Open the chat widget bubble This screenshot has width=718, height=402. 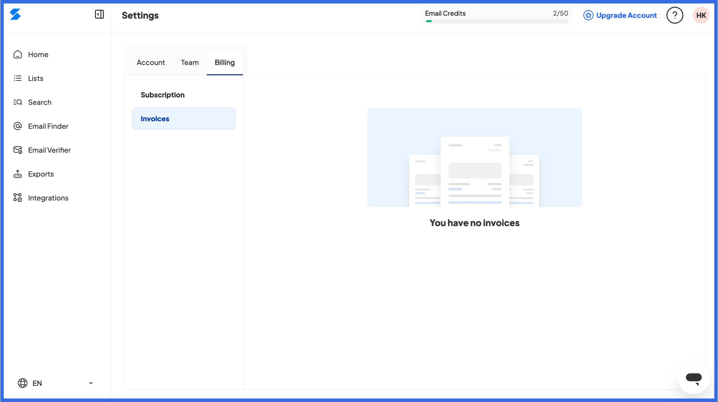[x=694, y=378]
